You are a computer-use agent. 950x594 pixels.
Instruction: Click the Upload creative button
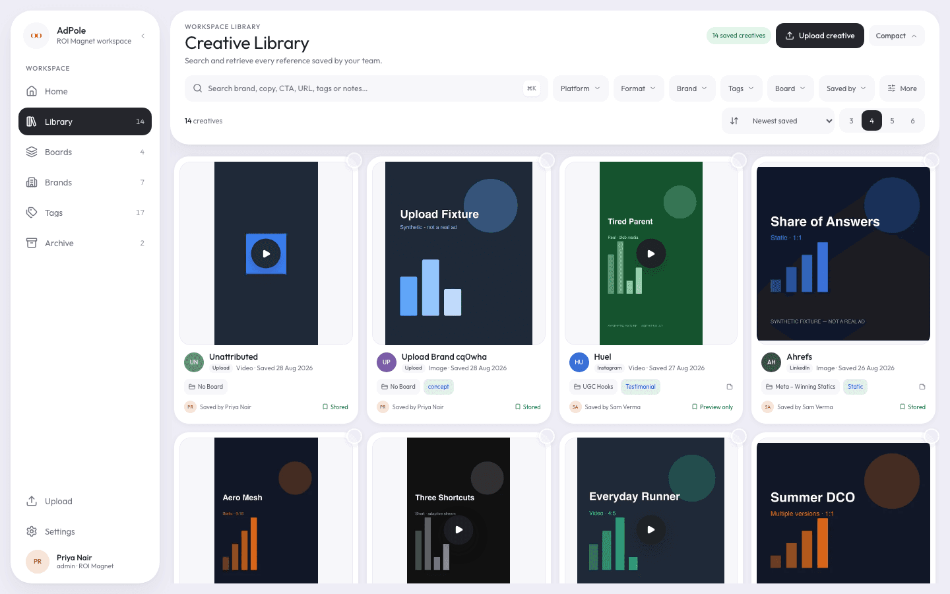tap(820, 36)
